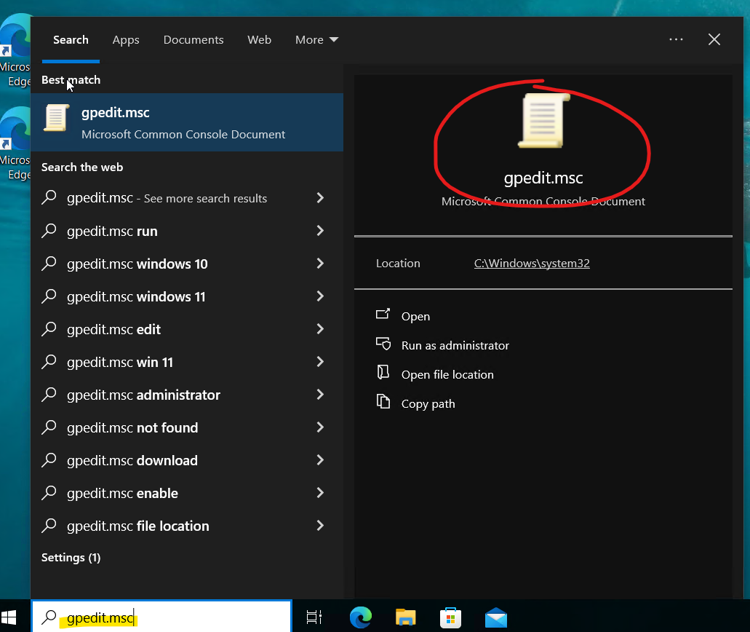Switch to the Documents tab
The width and height of the screenshot is (750, 632).
tap(194, 40)
